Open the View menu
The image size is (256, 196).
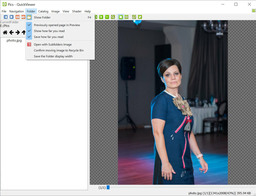66,11
